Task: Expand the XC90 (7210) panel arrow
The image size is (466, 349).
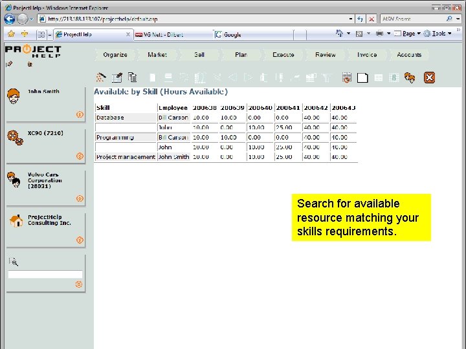Action: coord(80,156)
